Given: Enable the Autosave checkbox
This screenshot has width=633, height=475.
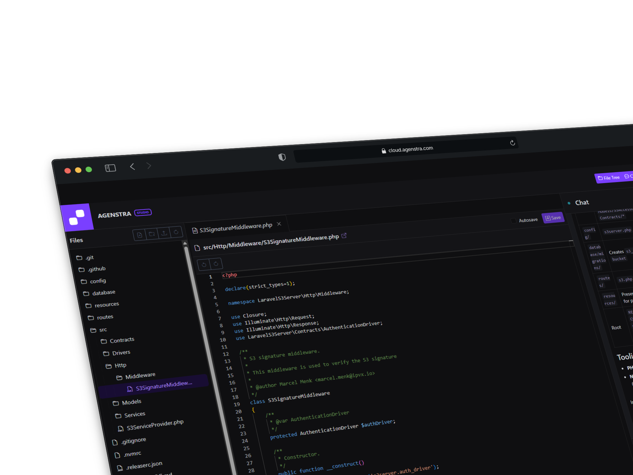Looking at the screenshot, I should [x=513, y=220].
